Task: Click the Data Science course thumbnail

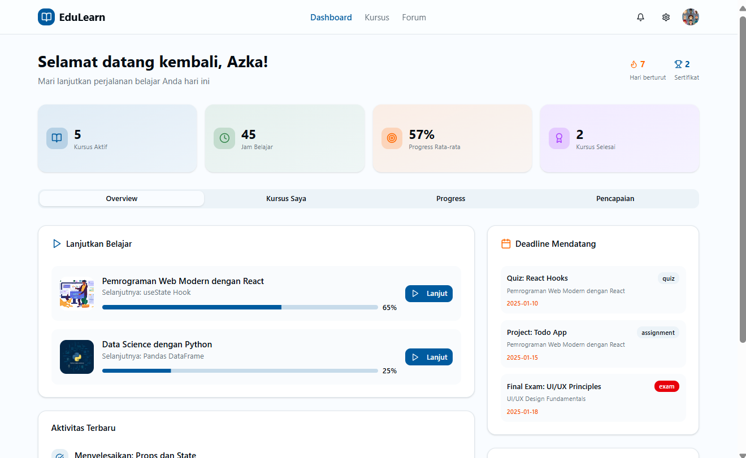Action: tap(77, 357)
